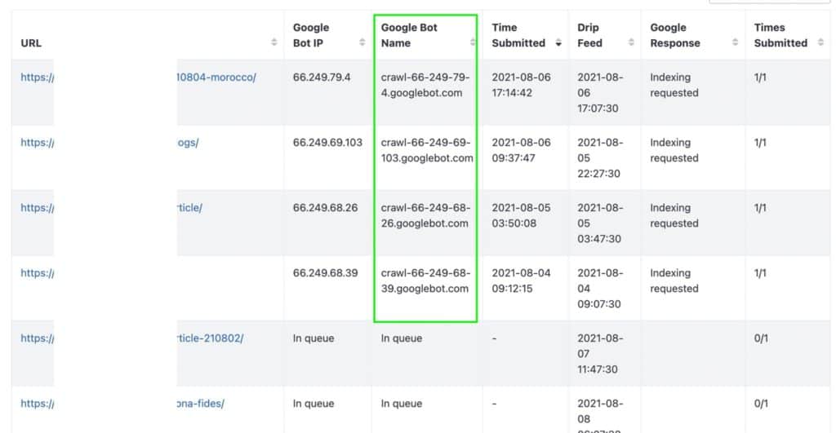Open the URL ending in rticle-210802/

pyautogui.click(x=210, y=338)
